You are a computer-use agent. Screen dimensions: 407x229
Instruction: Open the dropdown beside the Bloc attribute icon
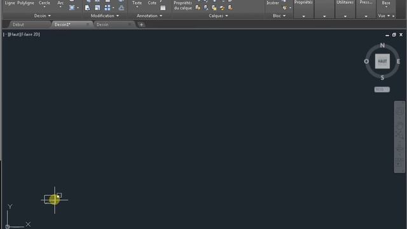[x=290, y=8]
